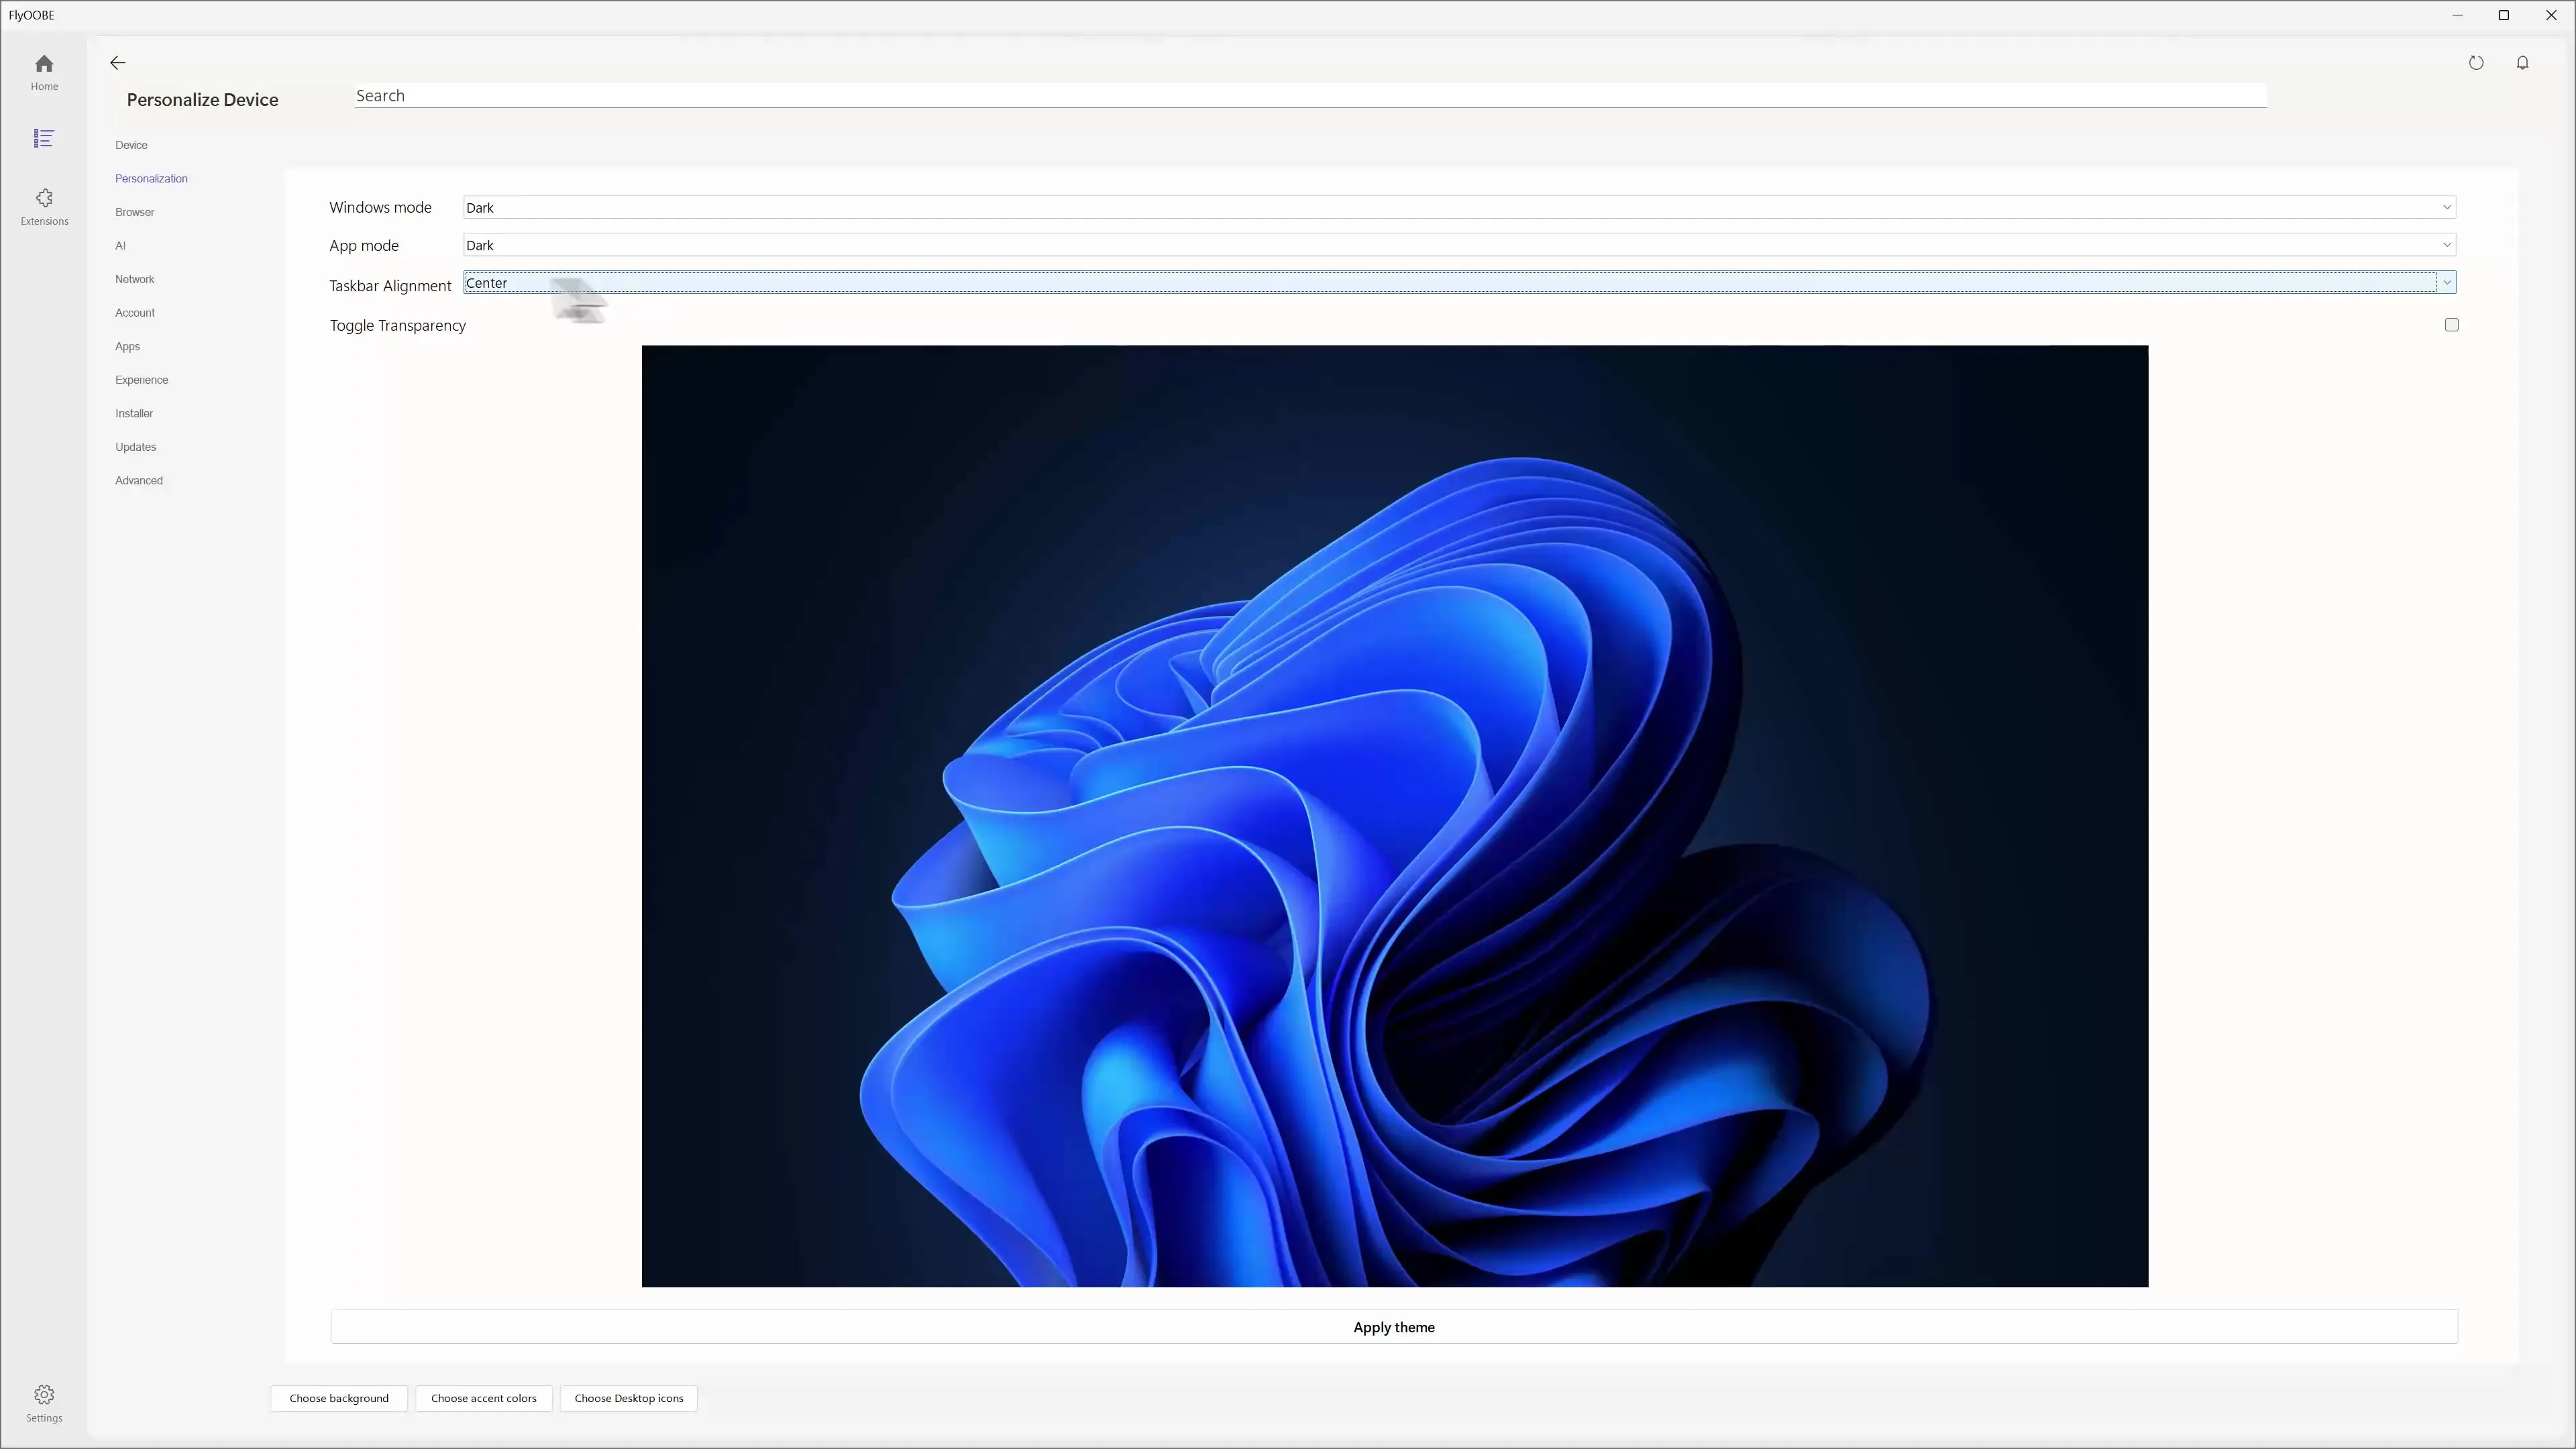Click the back arrow navigation icon

click(x=117, y=62)
